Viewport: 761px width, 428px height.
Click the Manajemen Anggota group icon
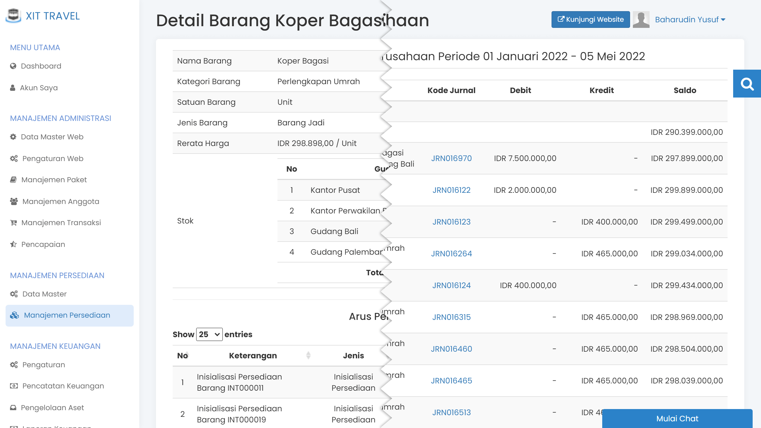click(x=13, y=201)
